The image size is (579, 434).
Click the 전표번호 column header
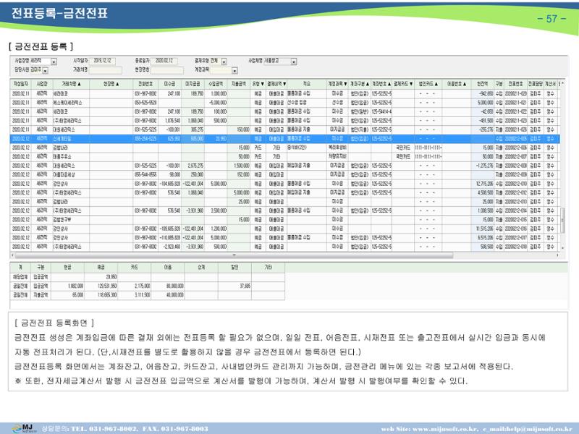coord(515,84)
